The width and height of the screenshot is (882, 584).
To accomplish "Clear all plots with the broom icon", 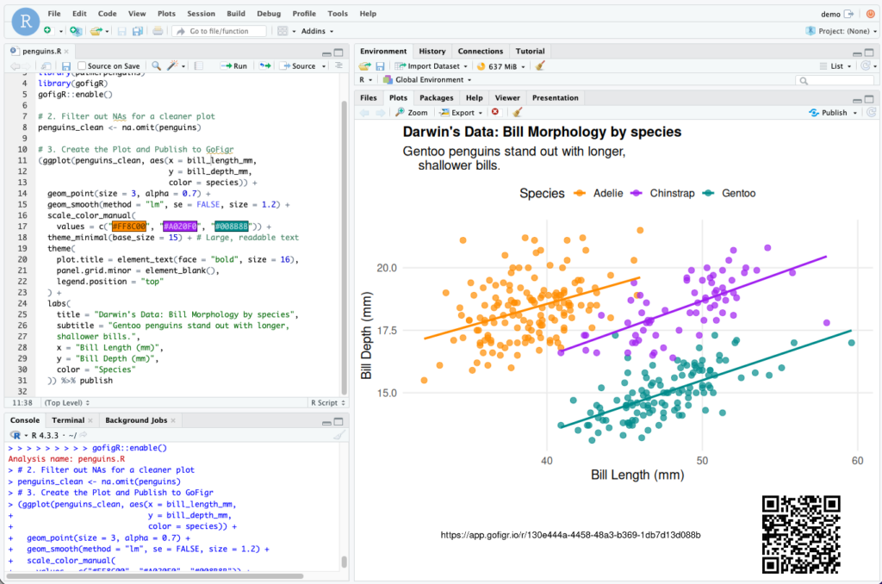I will (517, 113).
